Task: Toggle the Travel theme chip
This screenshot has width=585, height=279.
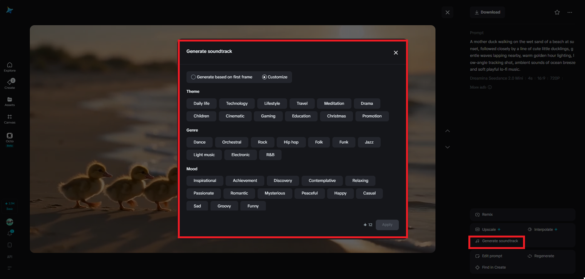Action: pyautogui.click(x=302, y=103)
